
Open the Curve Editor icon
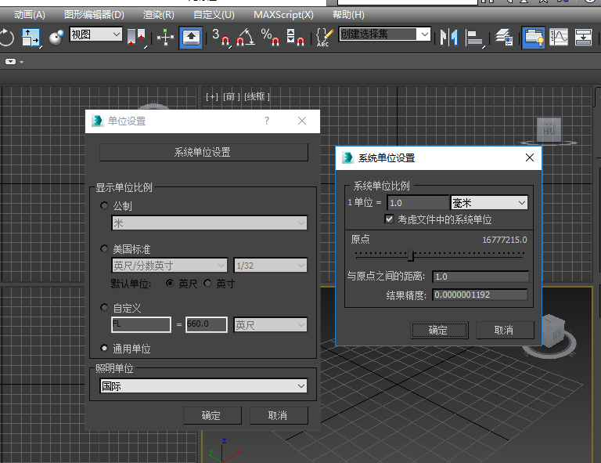(559, 37)
